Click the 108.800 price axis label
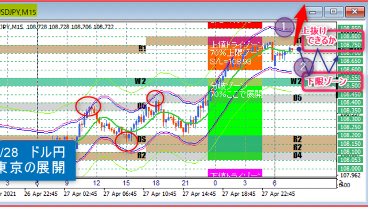 coord(350,36)
